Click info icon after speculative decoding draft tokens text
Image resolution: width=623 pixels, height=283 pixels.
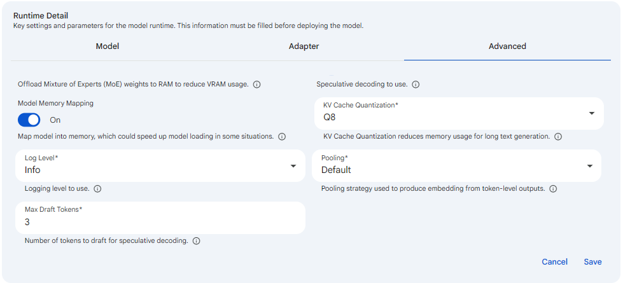tap(196, 241)
